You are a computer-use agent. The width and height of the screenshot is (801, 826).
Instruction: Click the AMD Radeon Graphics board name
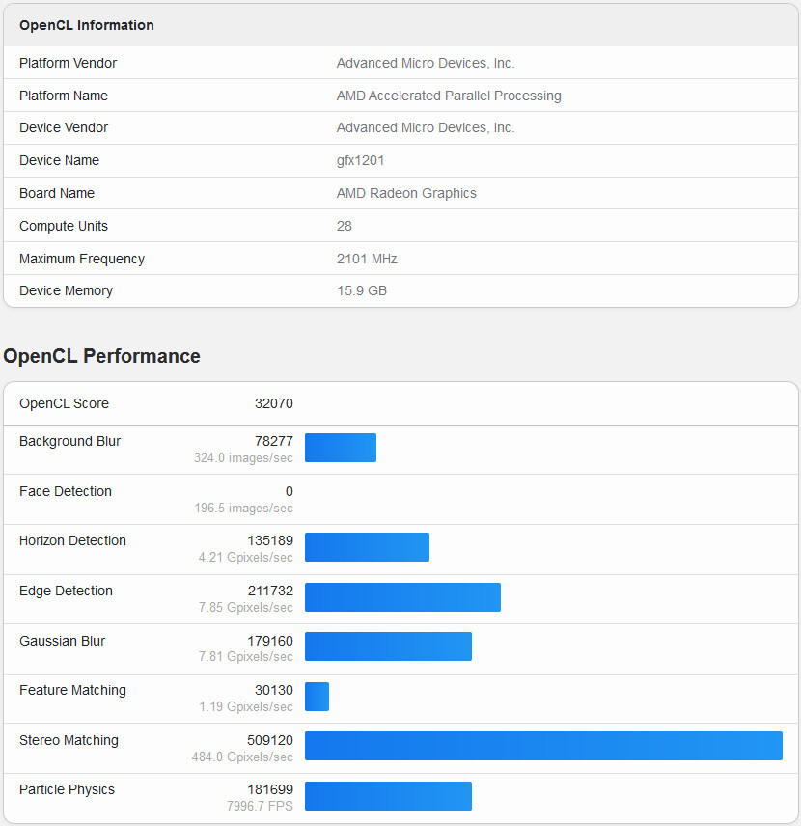pyautogui.click(x=406, y=193)
